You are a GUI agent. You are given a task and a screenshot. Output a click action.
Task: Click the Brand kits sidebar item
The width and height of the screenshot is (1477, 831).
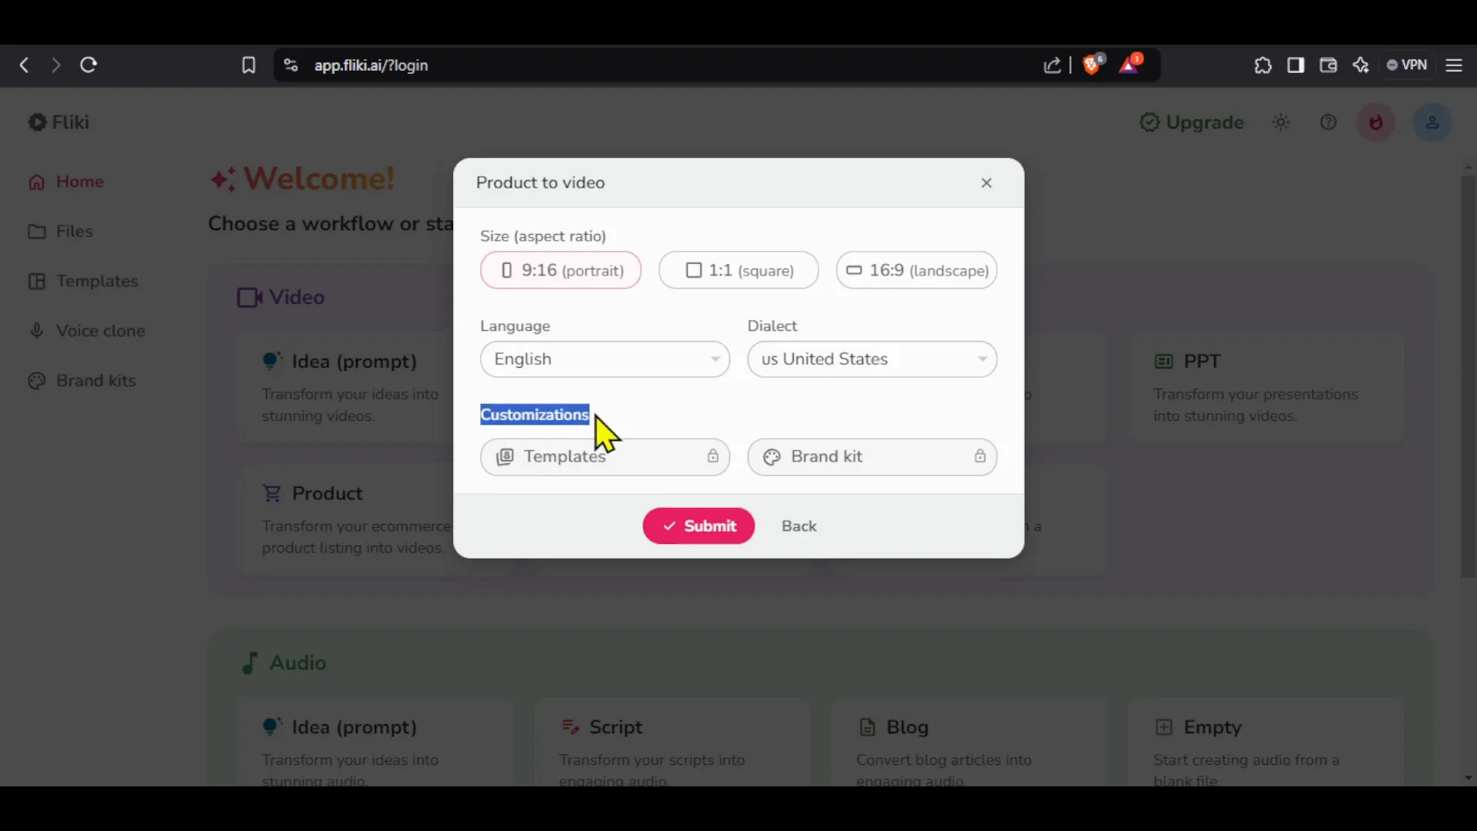point(96,381)
